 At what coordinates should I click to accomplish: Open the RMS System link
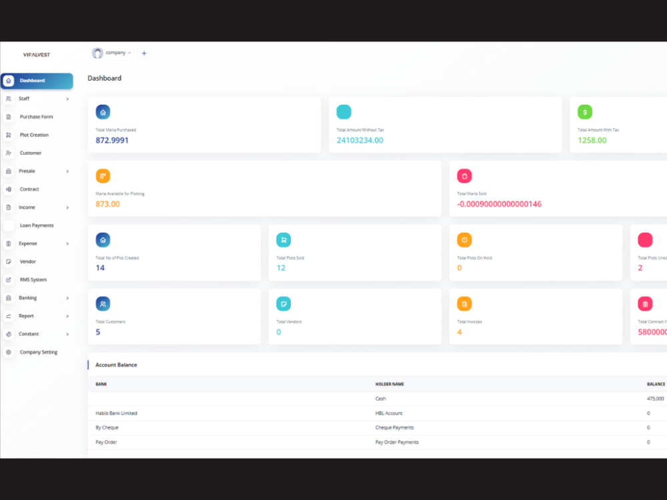pyautogui.click(x=33, y=280)
